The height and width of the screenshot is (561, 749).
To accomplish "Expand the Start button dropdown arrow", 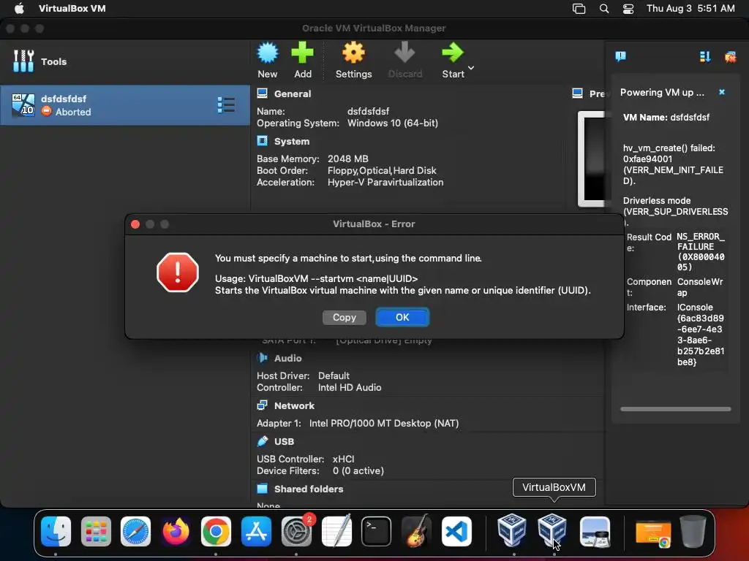I will pyautogui.click(x=471, y=68).
